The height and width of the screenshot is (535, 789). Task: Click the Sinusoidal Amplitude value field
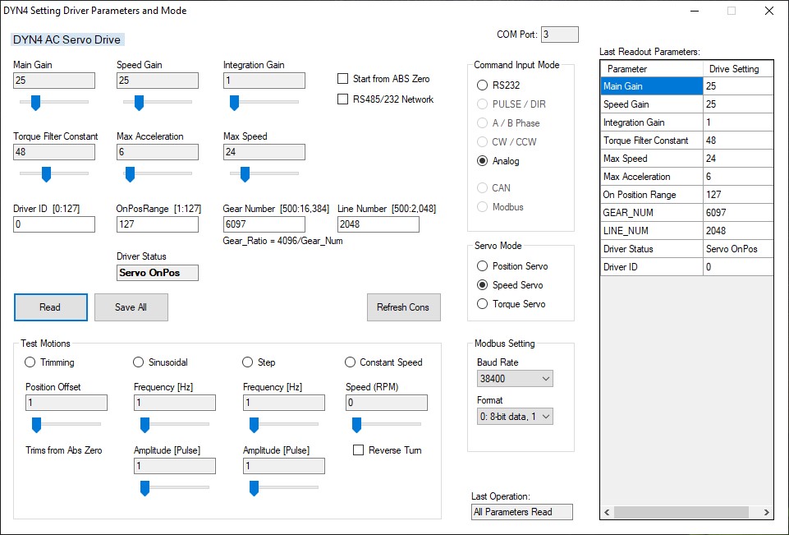tap(175, 466)
